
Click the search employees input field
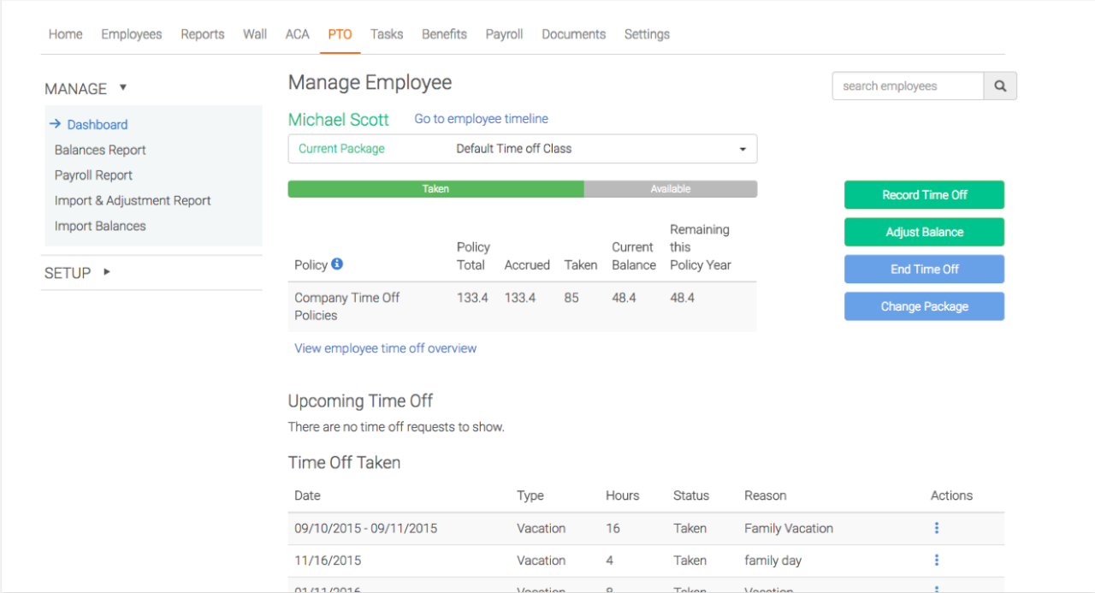point(908,86)
